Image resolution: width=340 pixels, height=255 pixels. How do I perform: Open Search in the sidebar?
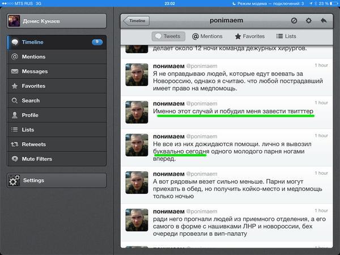click(56, 100)
